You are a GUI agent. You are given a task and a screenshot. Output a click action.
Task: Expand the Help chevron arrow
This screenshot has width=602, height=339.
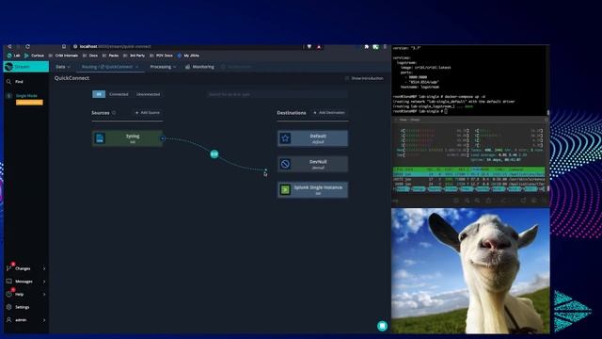[44, 295]
